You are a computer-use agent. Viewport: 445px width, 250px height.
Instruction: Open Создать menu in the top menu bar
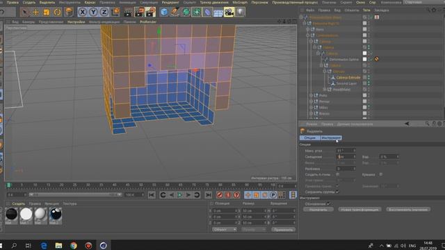(x=29, y=2)
